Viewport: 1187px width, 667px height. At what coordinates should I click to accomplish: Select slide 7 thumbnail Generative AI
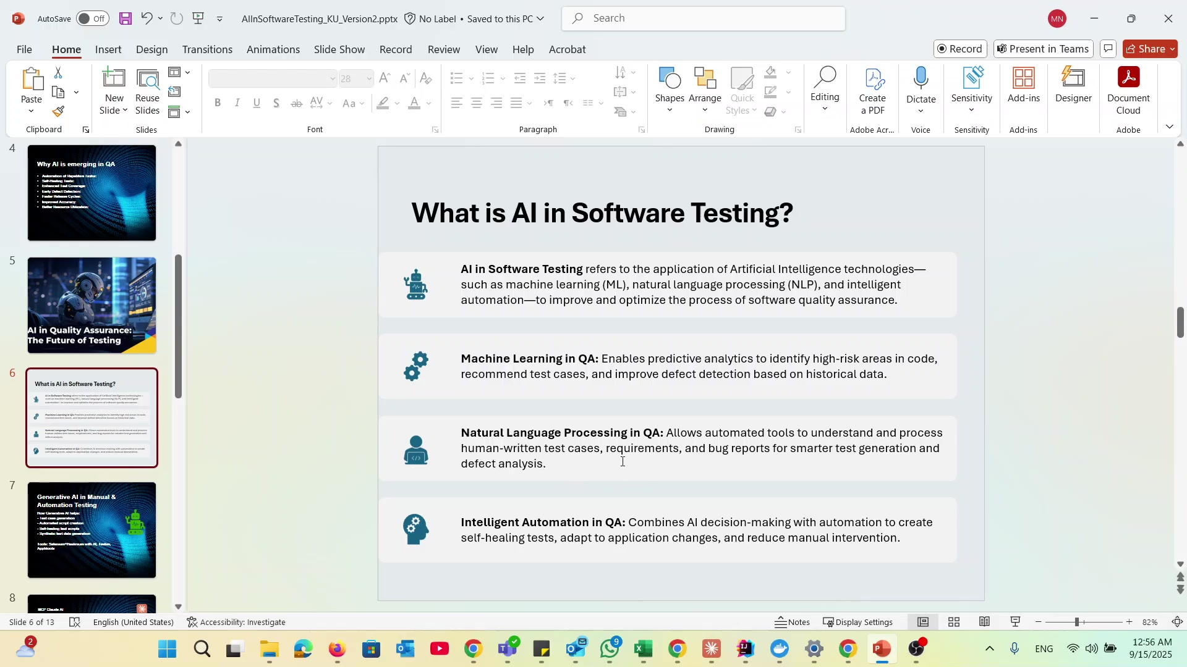(x=91, y=530)
